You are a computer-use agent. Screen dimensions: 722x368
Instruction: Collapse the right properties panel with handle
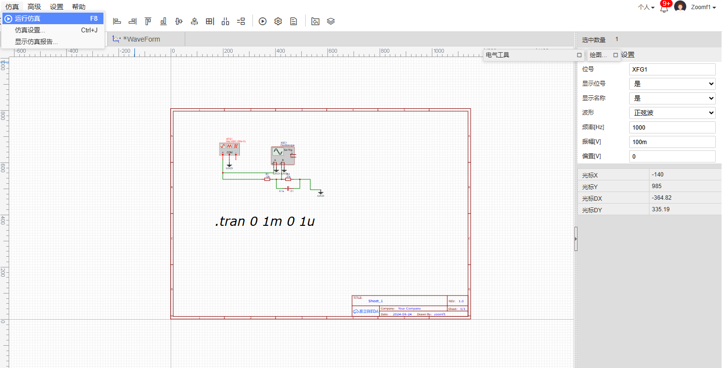(x=575, y=239)
